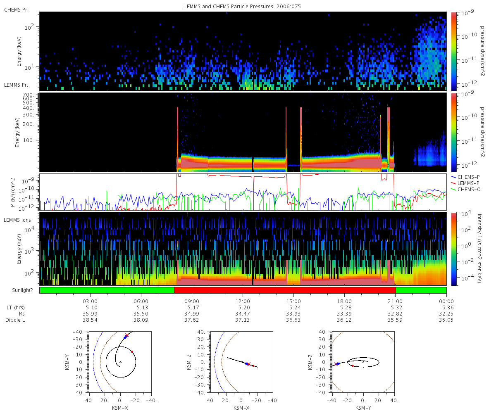This screenshot has width=496, height=413.
Task: Click the LEMMS pressure color bar
Action: coord(453,132)
